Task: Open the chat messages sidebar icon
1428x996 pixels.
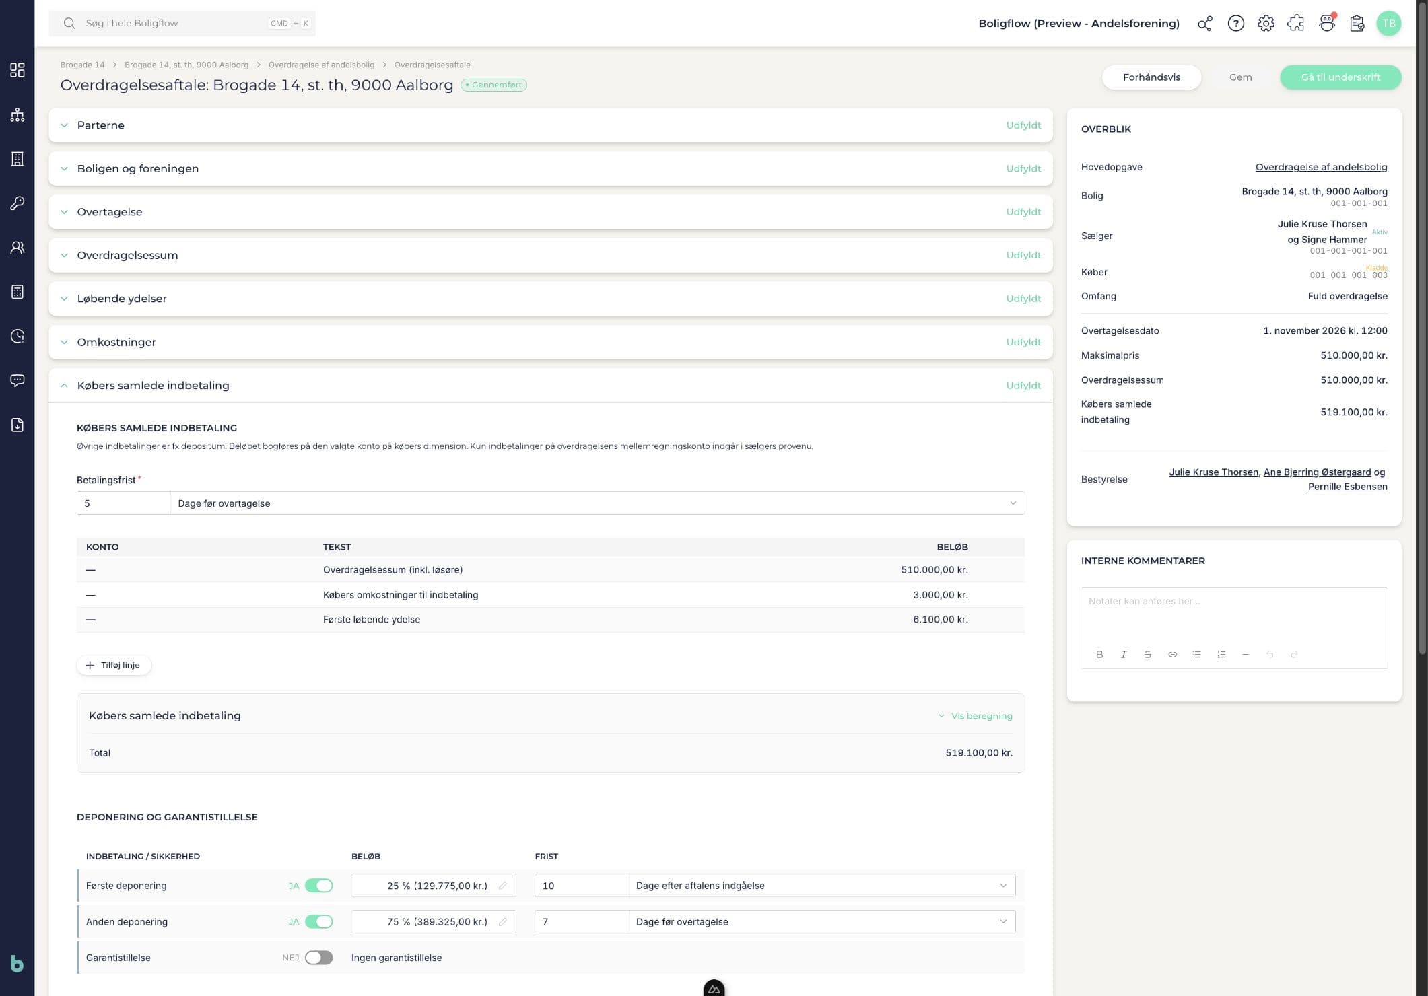Action: [18, 380]
